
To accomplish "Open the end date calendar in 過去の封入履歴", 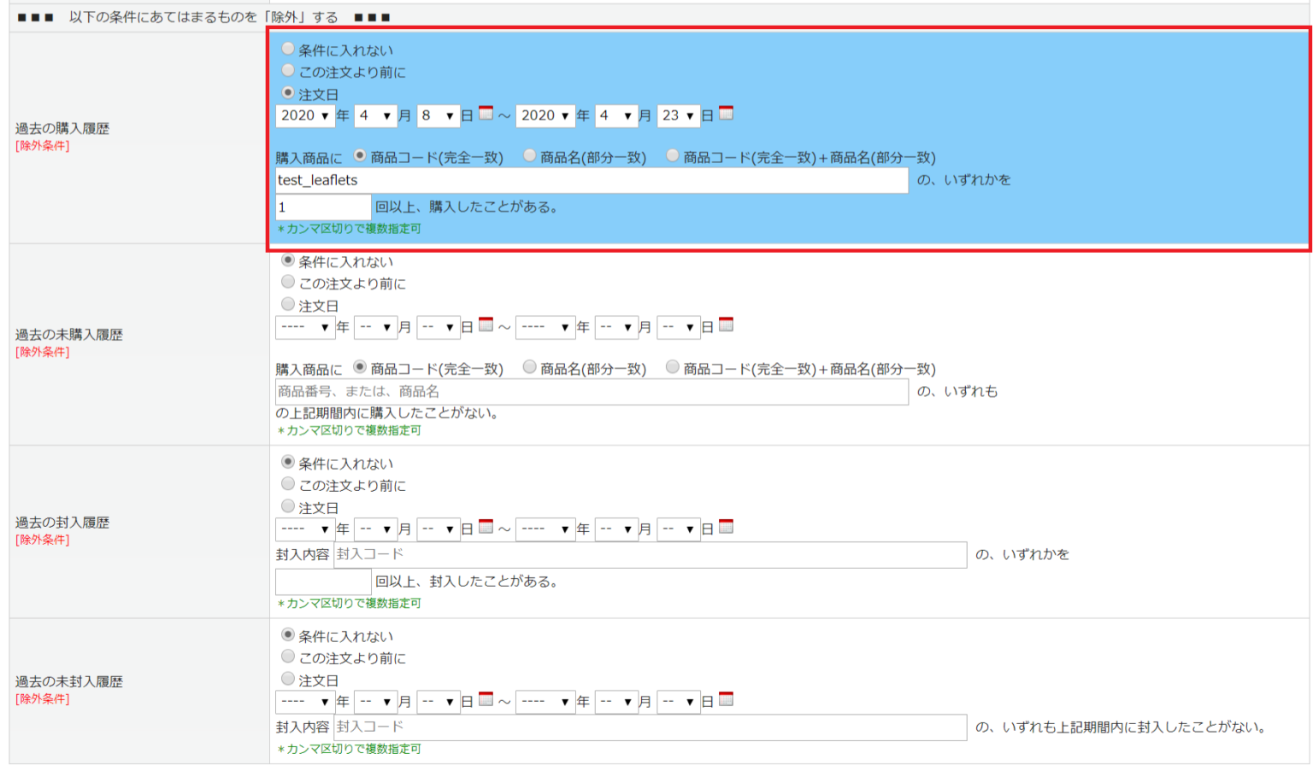I will click(725, 528).
